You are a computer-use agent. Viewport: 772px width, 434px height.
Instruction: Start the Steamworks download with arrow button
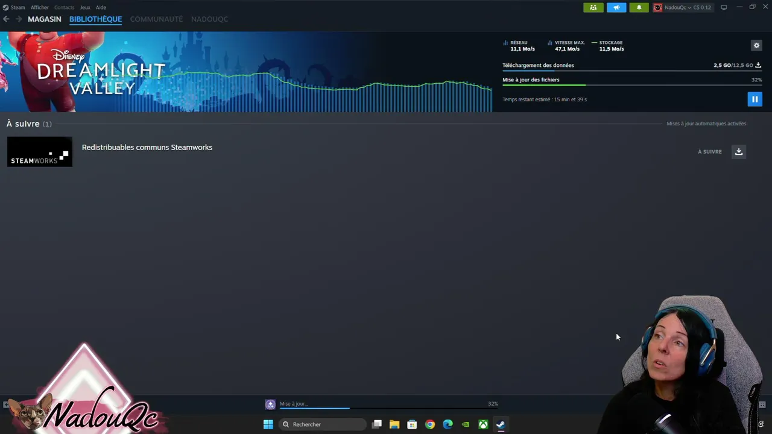[x=739, y=152]
